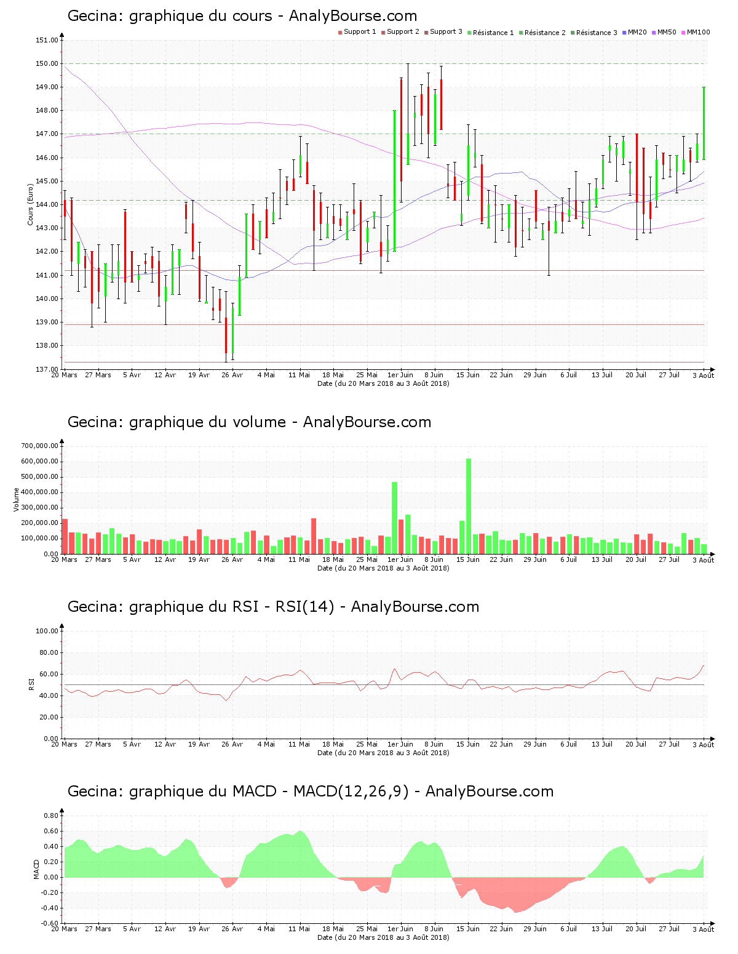Click the 0.80 MACD axis value
This screenshot has width=738, height=954.
click(x=51, y=816)
